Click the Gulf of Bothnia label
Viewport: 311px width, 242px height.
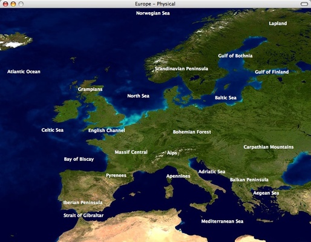click(x=235, y=56)
